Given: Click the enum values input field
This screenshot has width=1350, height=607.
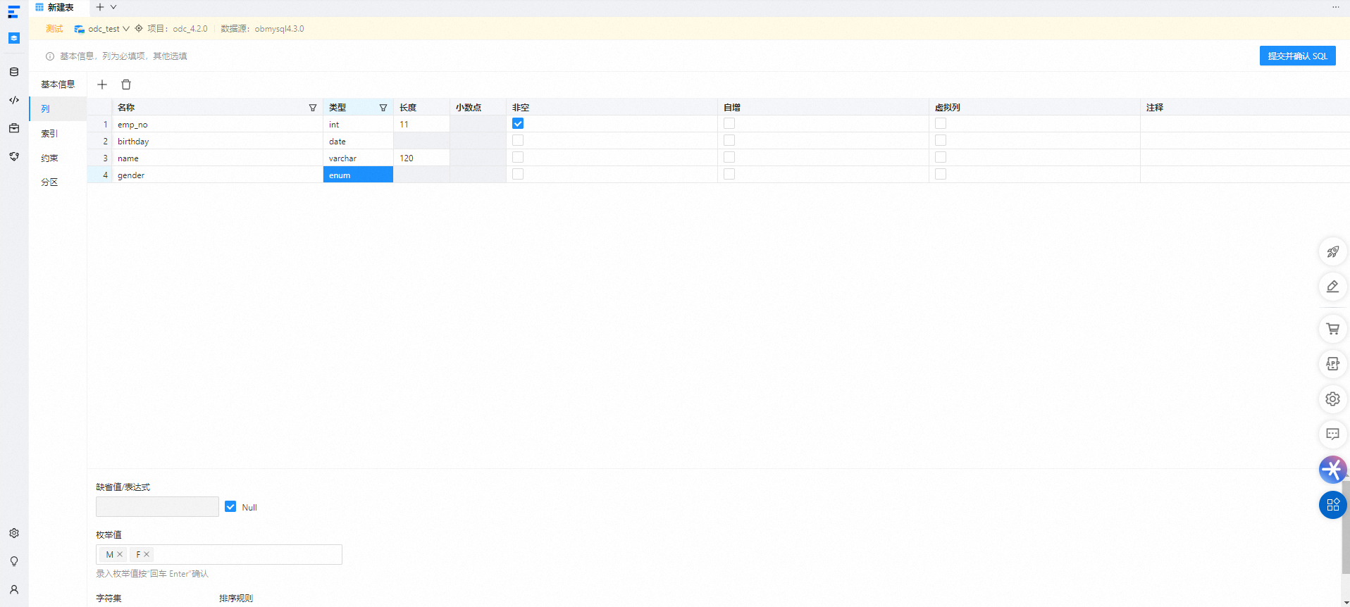Looking at the screenshot, I should [x=219, y=555].
